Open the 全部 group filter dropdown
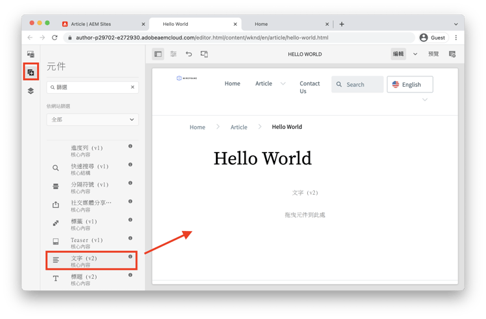Viewport: 486px width, 319px height. click(93, 120)
